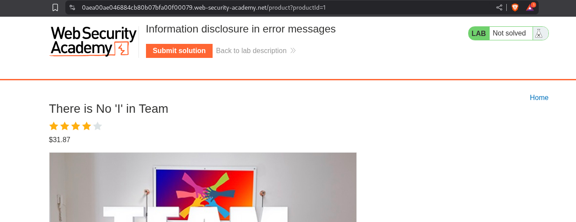Open Brave Shields lion icon
576x222 pixels.
(515, 7)
